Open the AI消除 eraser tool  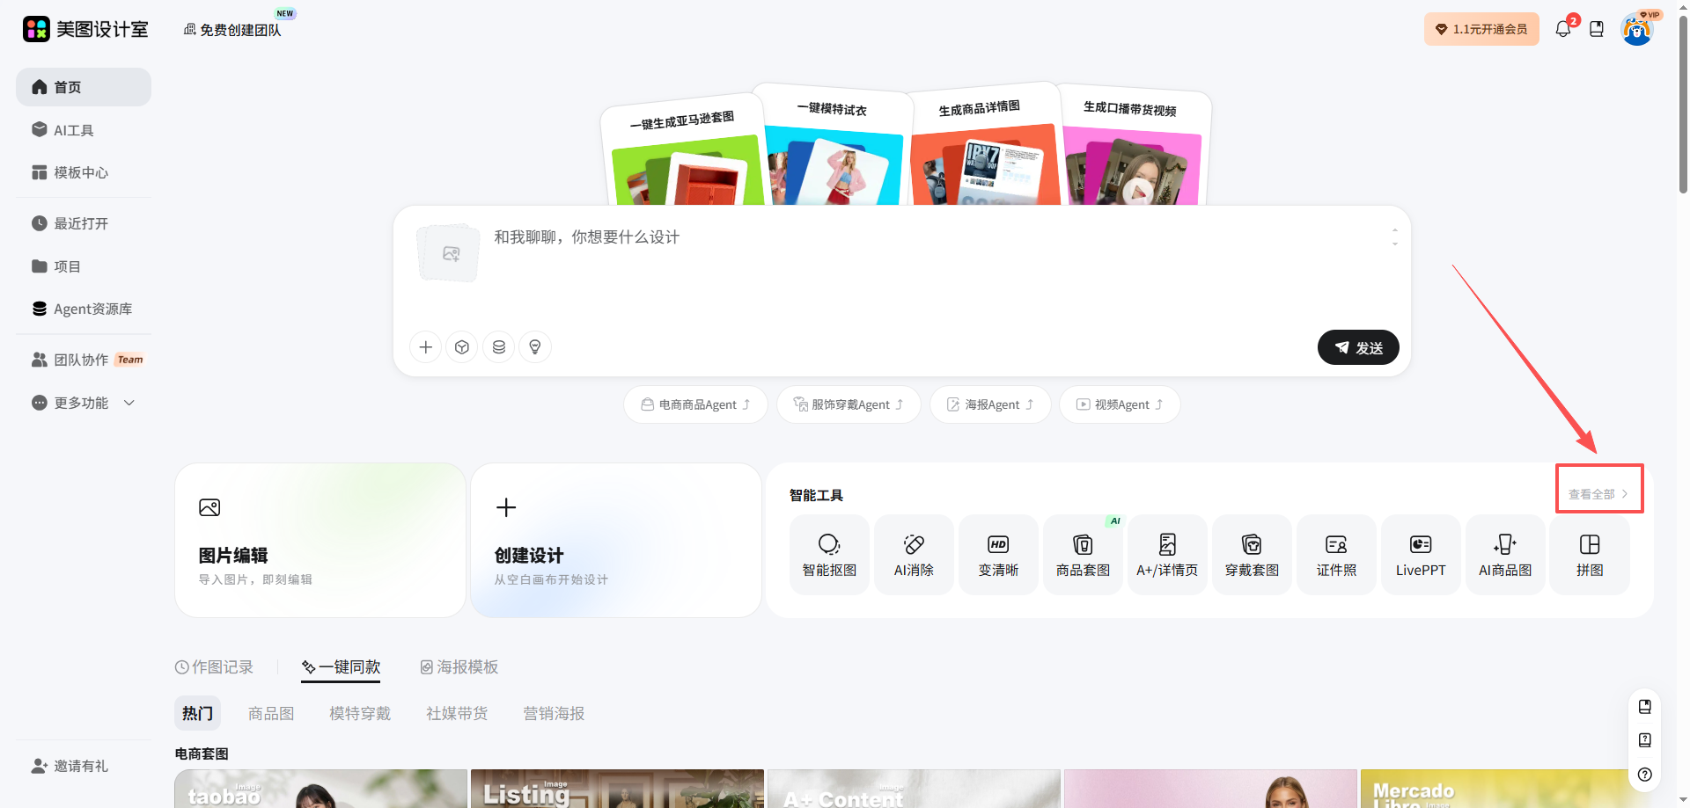point(913,554)
